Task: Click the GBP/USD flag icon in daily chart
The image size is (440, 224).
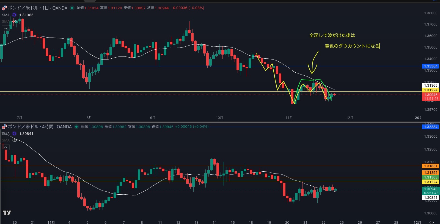Action: coord(4,8)
